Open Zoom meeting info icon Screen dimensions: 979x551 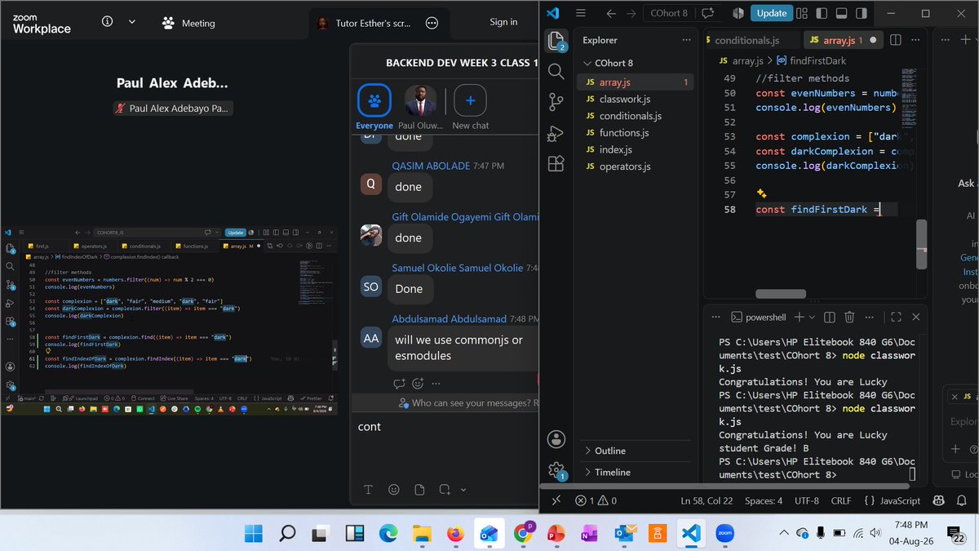tap(107, 23)
